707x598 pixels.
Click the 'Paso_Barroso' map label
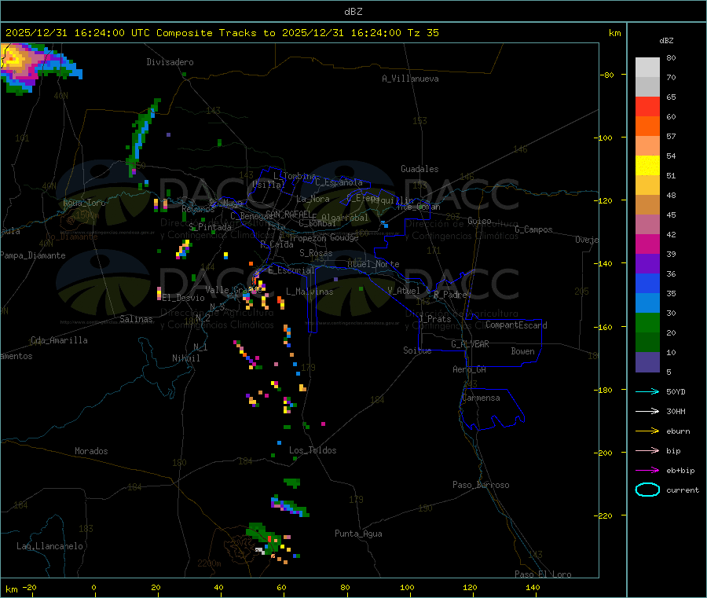(x=481, y=485)
